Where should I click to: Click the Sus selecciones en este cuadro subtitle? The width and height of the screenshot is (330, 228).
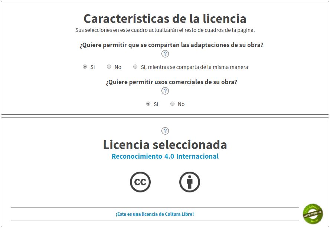click(x=165, y=30)
